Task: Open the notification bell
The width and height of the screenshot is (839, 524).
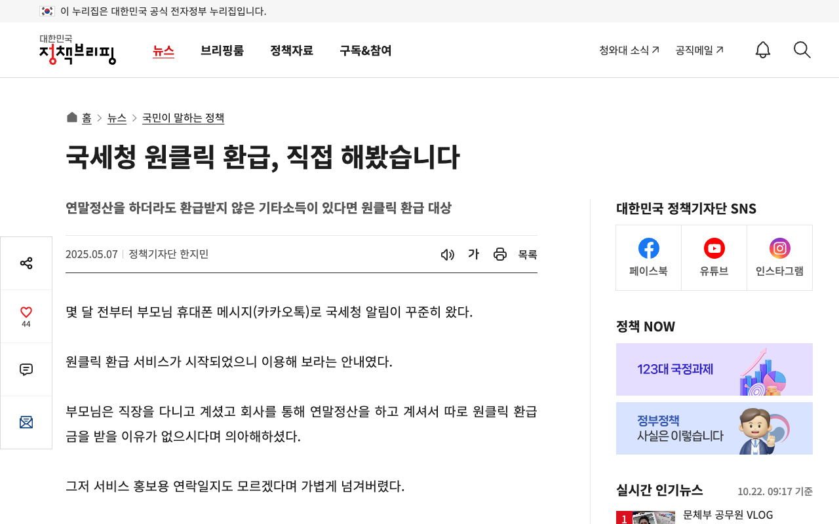Action: [763, 50]
